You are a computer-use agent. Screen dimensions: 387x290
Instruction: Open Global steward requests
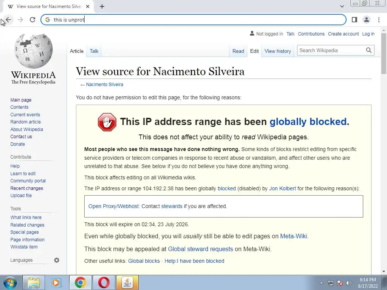point(200,249)
